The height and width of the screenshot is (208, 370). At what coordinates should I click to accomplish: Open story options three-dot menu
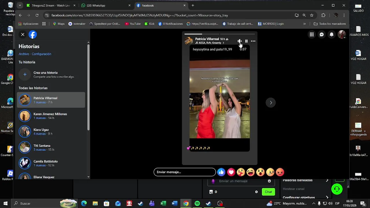pyautogui.click(x=253, y=41)
